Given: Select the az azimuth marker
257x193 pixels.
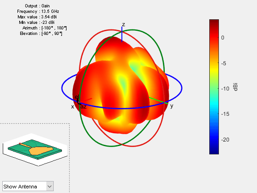Looking at the screenshot, I should (x=84, y=107).
